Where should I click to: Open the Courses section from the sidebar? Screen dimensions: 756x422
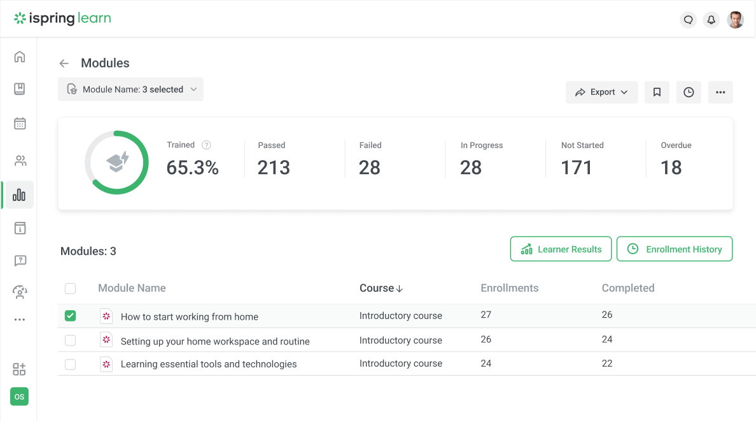19,89
